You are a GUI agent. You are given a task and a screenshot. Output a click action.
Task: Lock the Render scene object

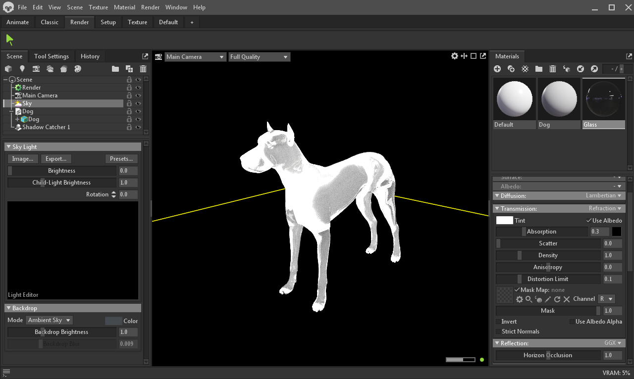tap(129, 88)
